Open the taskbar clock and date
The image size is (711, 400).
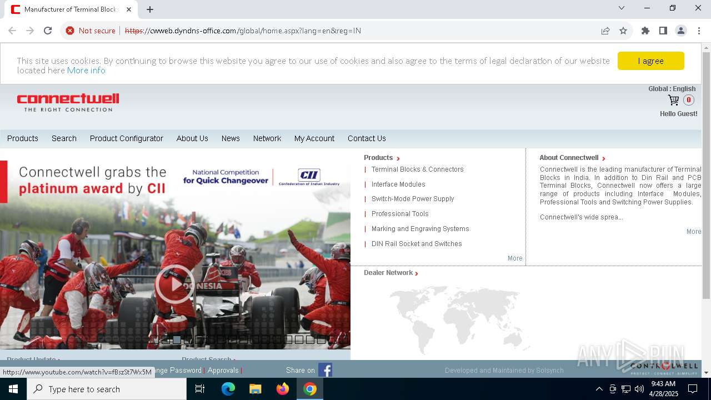pyautogui.click(x=664, y=389)
